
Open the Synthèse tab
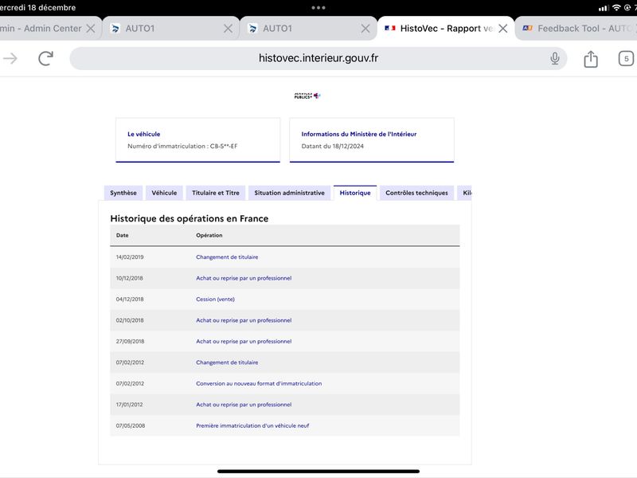[x=123, y=193]
